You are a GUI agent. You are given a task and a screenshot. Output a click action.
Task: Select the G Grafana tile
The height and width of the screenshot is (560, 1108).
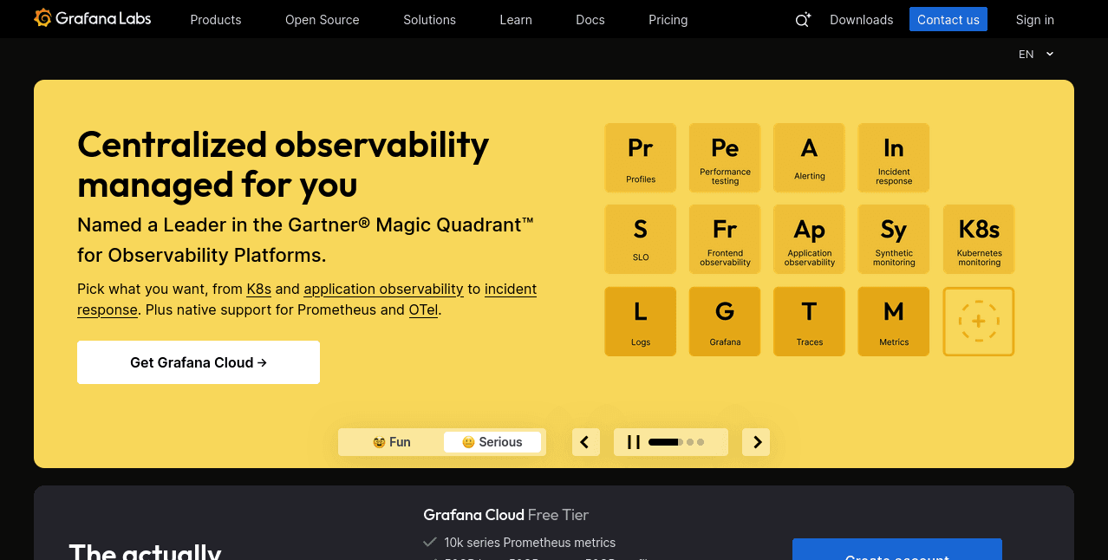(725, 322)
